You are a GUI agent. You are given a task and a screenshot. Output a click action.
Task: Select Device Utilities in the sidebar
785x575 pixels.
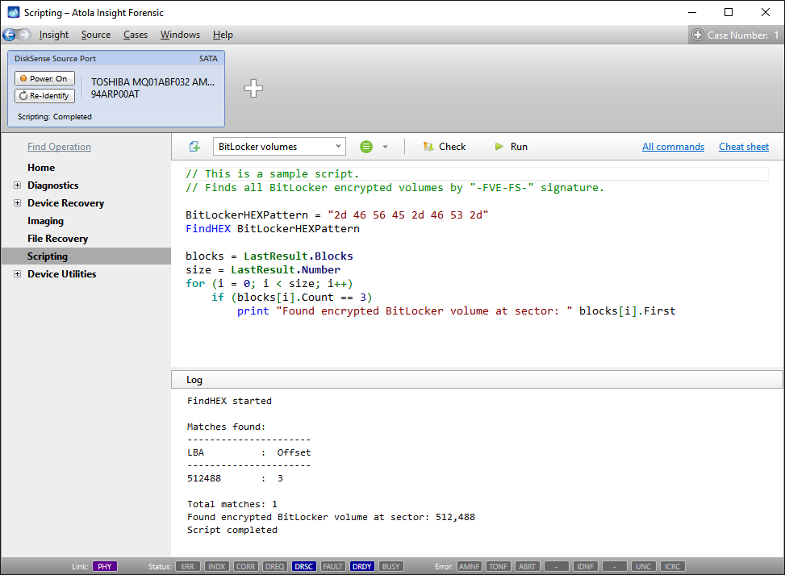pos(61,273)
